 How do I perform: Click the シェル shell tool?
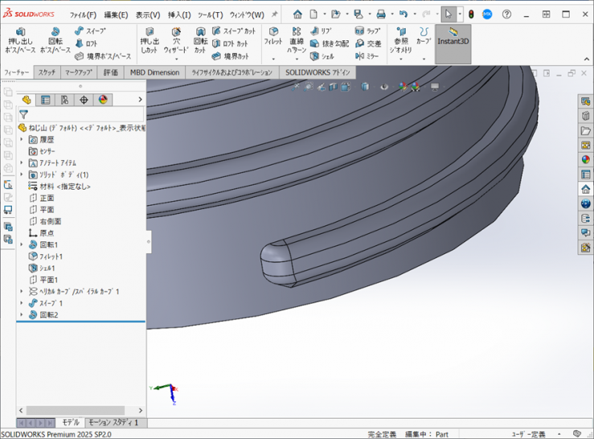click(322, 57)
